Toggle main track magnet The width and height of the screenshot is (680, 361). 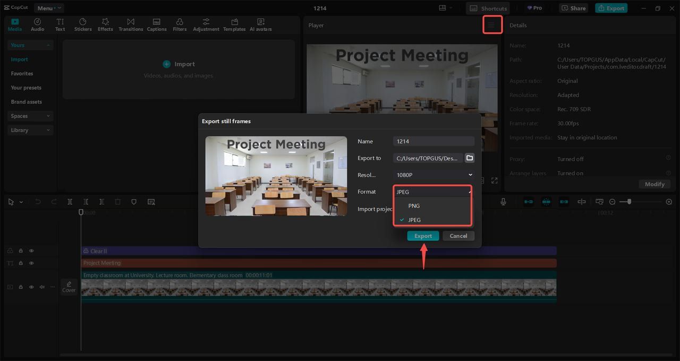click(529, 202)
